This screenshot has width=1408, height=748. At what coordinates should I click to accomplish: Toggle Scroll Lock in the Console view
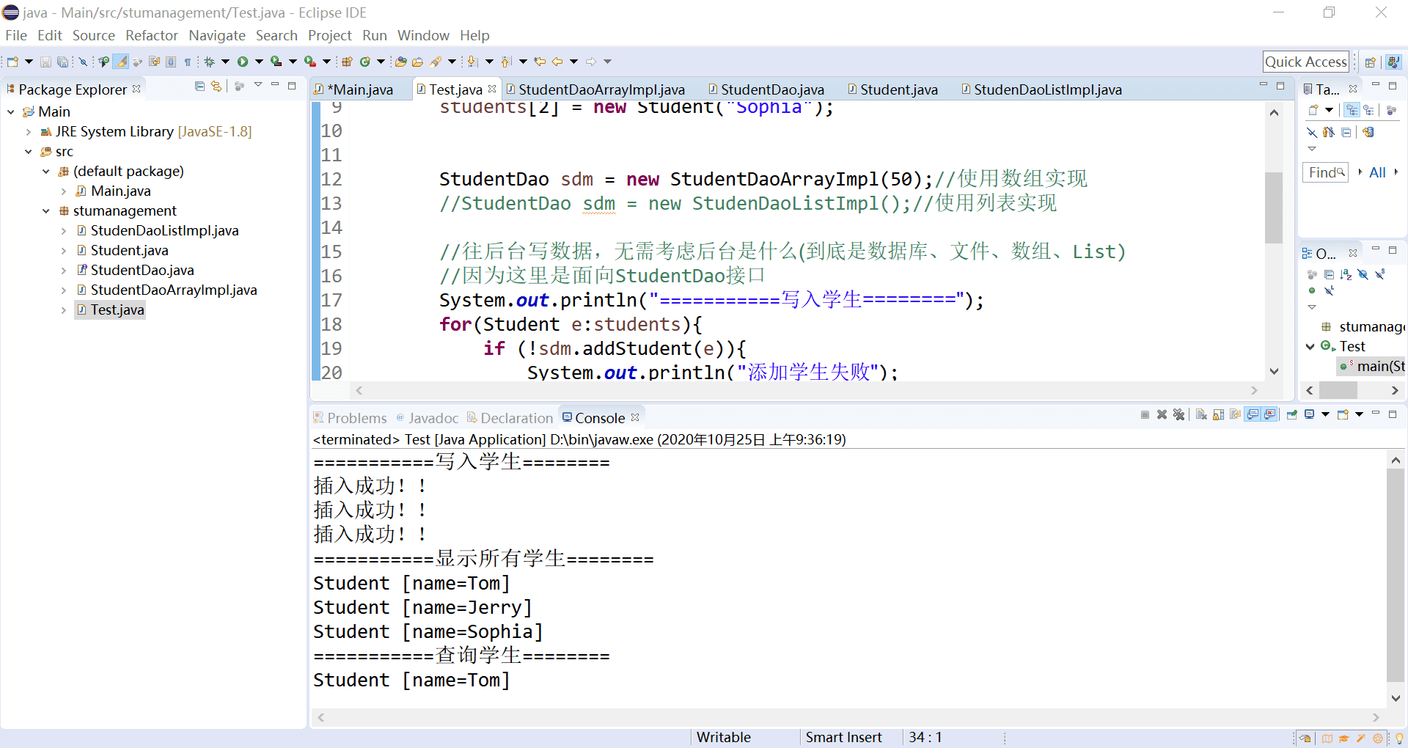[1218, 414]
